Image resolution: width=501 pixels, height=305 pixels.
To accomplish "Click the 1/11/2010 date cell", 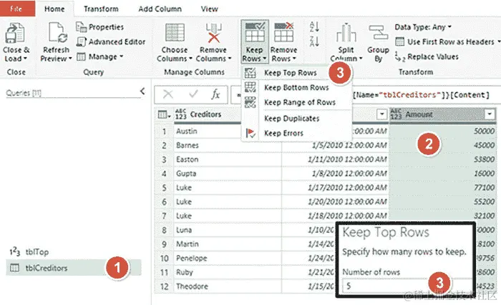I will [335, 159].
